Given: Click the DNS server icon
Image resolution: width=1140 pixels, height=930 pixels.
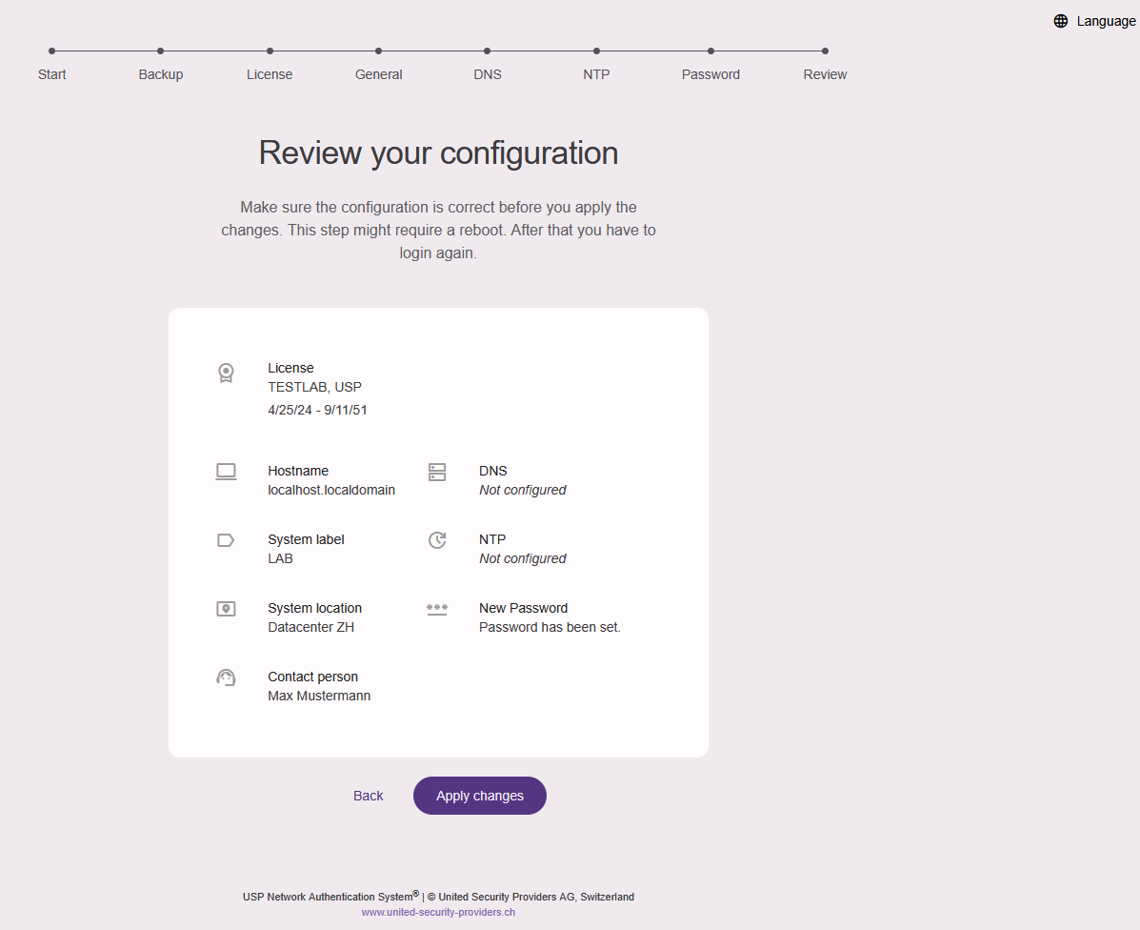Looking at the screenshot, I should pos(437,471).
